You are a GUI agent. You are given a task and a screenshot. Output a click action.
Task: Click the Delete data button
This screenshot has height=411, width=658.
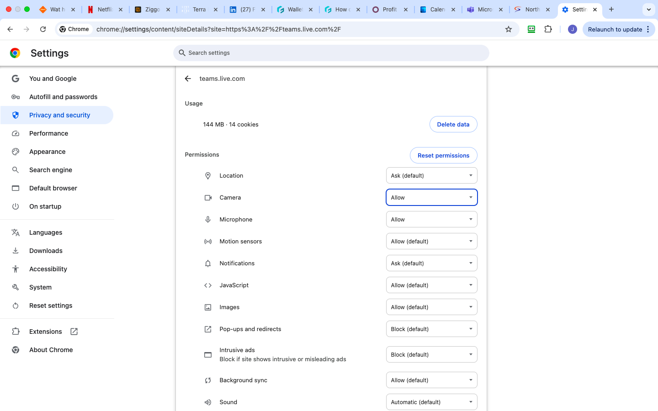click(453, 124)
